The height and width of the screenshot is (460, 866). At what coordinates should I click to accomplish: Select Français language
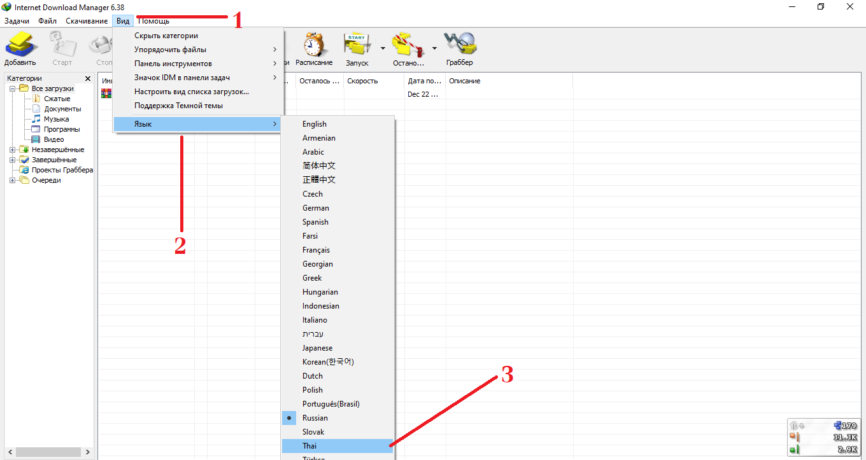338,250
